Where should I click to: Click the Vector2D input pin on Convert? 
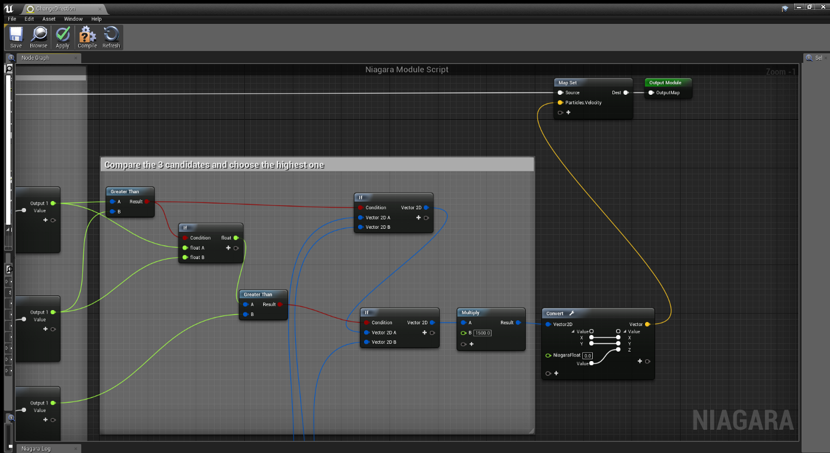(x=548, y=324)
